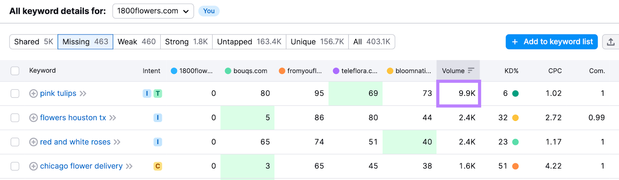The height and width of the screenshot is (180, 619).
Task: Sort by the Intent column header
Action: 151,71
